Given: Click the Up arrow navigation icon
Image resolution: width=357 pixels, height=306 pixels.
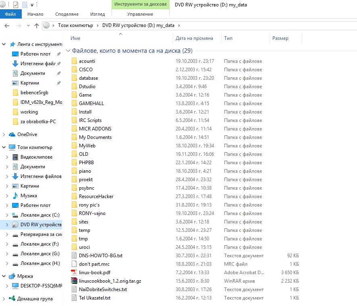Looking at the screenshot, I should (37, 25).
